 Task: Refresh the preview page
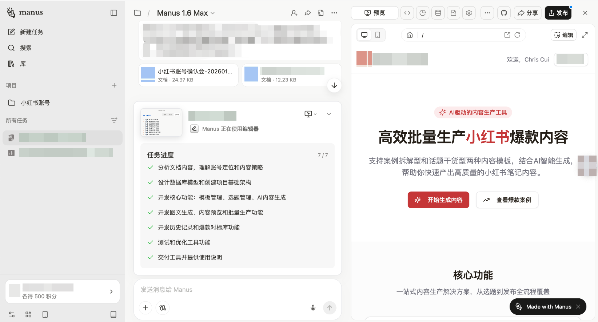coord(517,35)
